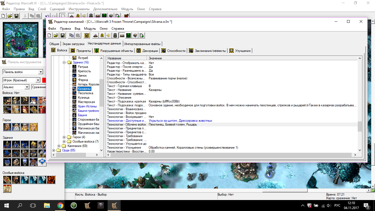Click red player color swatch

click(44, 80)
